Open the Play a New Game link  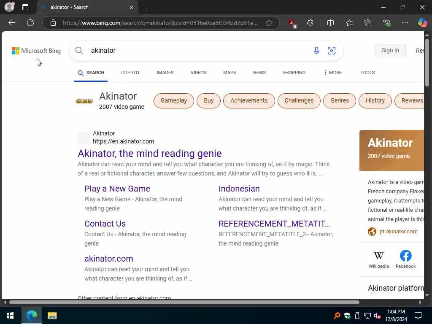pyautogui.click(x=117, y=189)
